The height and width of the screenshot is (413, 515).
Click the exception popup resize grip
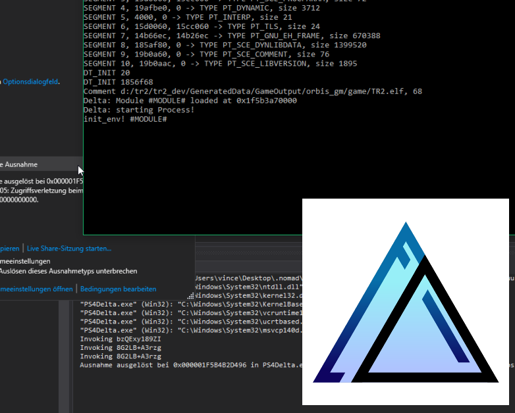coord(190,295)
